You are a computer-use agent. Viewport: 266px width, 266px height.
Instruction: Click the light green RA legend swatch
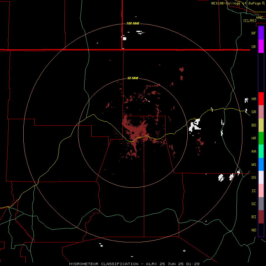[261, 151]
